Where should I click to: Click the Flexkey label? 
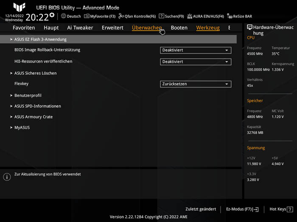pos(21,84)
